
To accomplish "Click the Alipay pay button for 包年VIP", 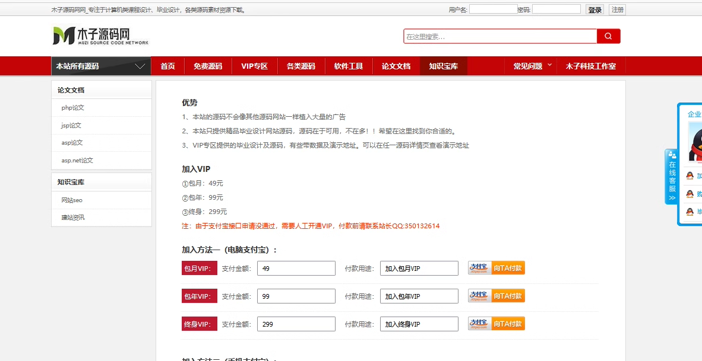I will pyautogui.click(x=496, y=296).
